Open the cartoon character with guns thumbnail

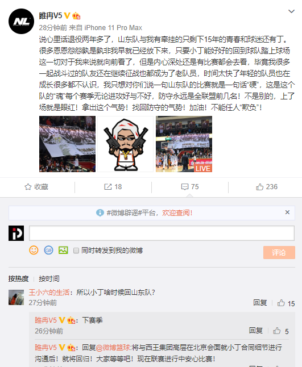(126, 144)
